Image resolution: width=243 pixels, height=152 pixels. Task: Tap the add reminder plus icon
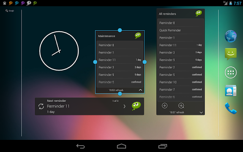(164, 106)
